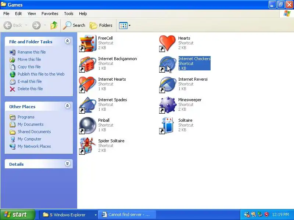Click the Move this file link text
Image resolution: width=294 pixels, height=220 pixels.
tap(29, 59)
